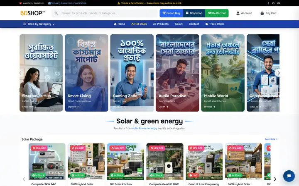Focus the product search field
The width and height of the screenshot is (299, 186).
pyautogui.click(x=105, y=13)
